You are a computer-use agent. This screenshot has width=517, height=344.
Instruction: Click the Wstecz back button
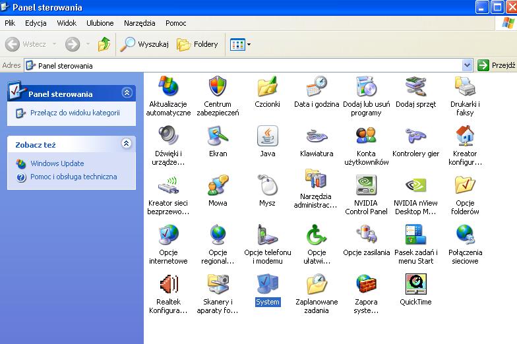pyautogui.click(x=26, y=44)
